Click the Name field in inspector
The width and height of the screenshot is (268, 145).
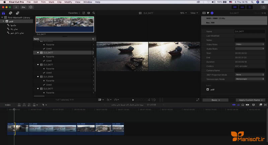coord(250,31)
